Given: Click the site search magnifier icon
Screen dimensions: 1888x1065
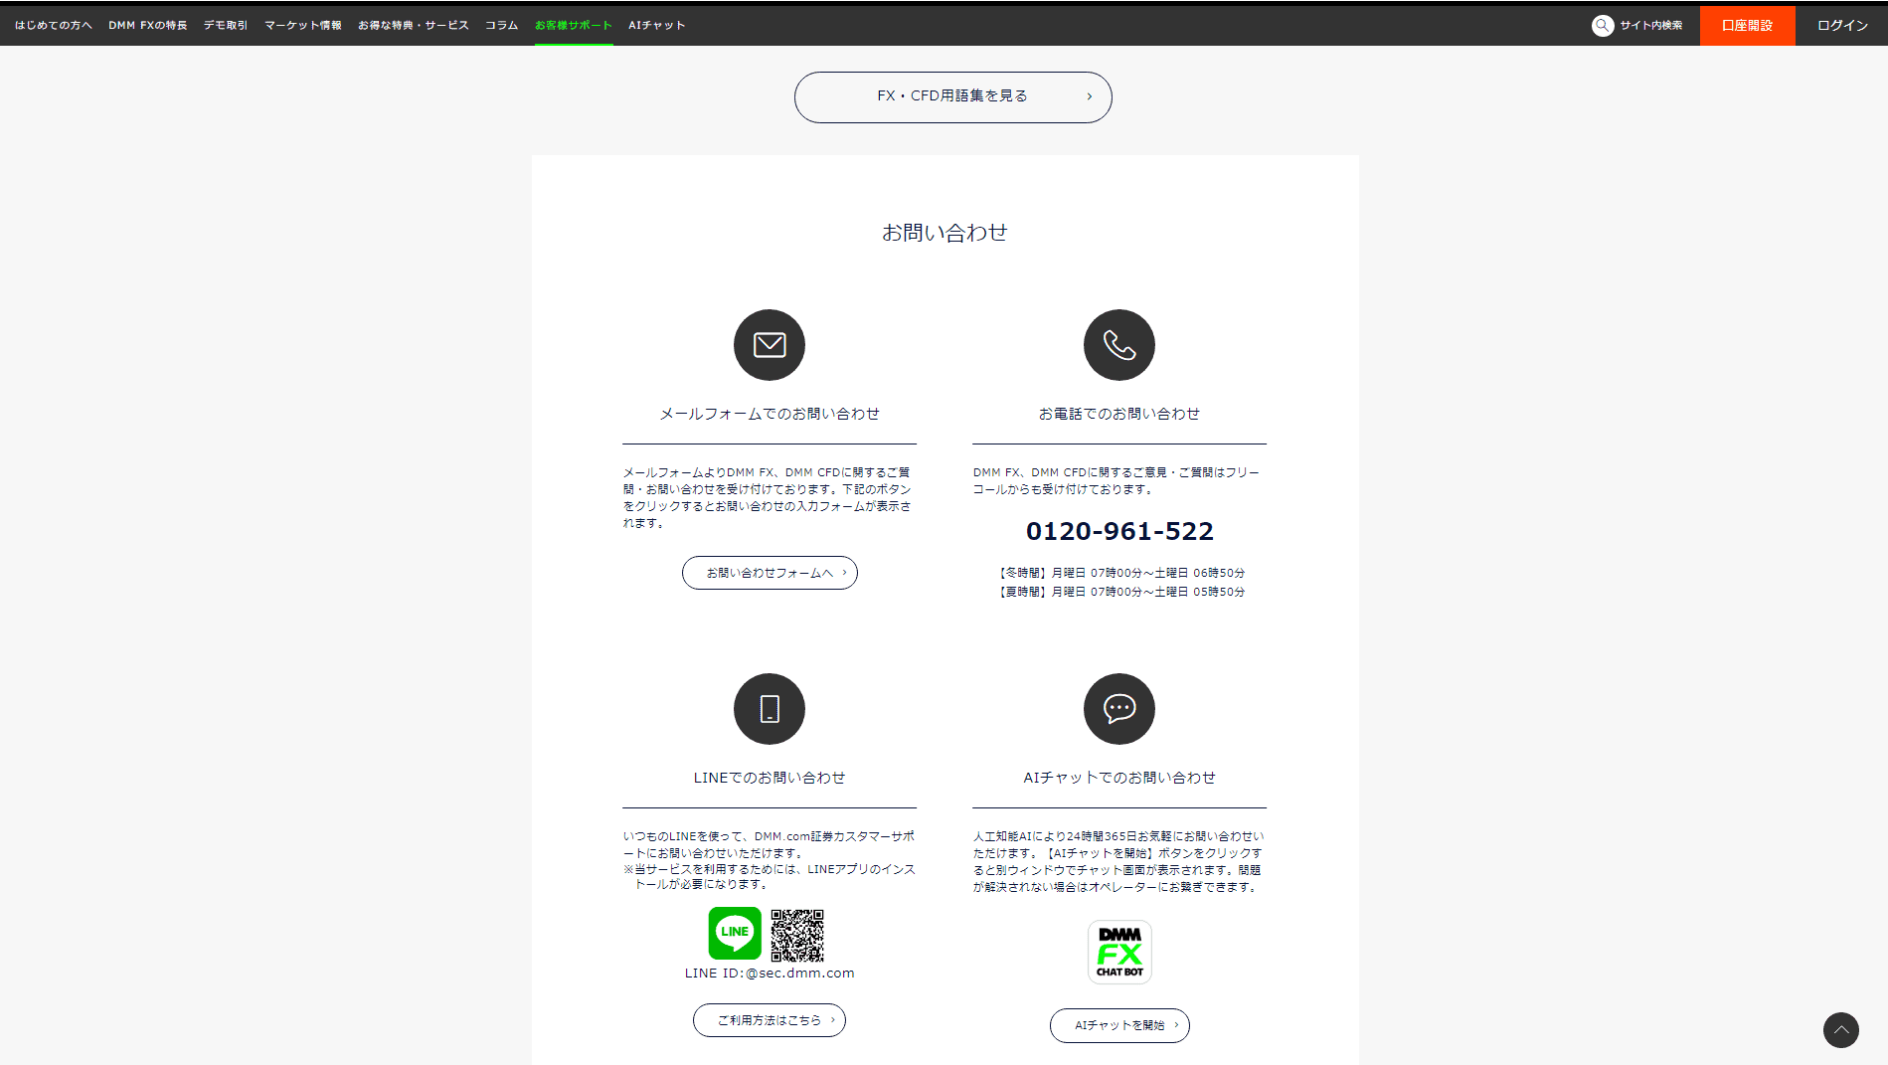Looking at the screenshot, I should [x=1602, y=26].
